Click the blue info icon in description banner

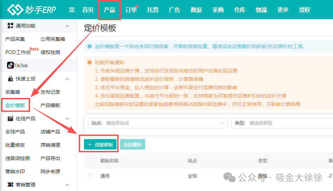pyautogui.click(x=90, y=46)
